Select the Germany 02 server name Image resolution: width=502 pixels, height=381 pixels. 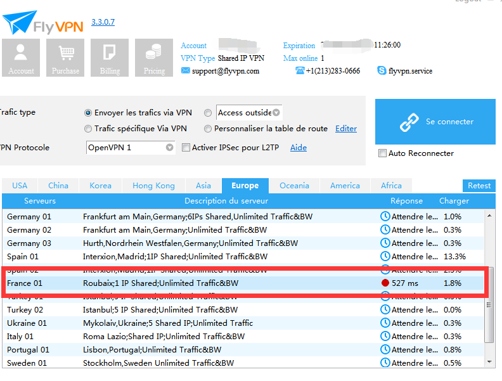(x=29, y=230)
